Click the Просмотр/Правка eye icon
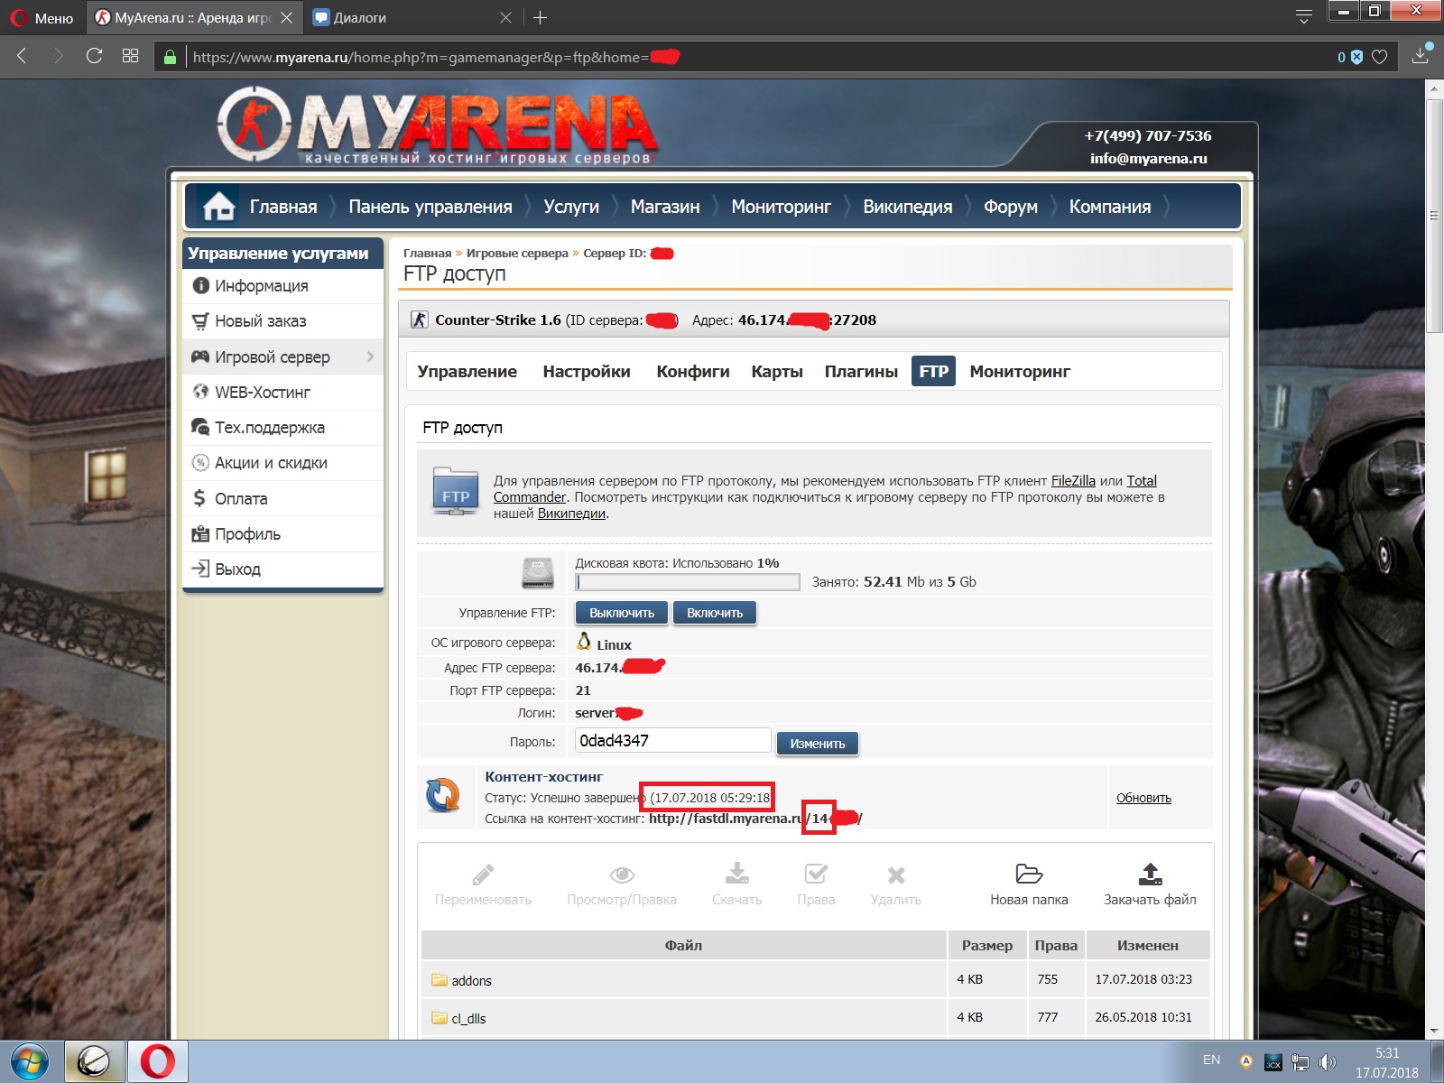 pyautogui.click(x=622, y=875)
